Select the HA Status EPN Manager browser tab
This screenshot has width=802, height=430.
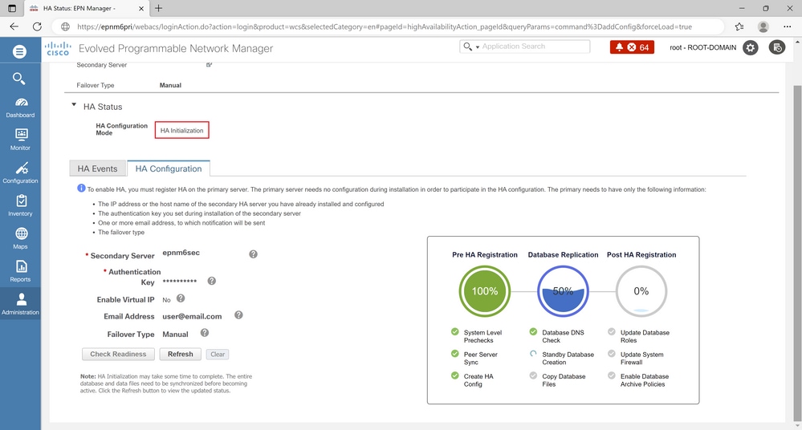(x=85, y=8)
